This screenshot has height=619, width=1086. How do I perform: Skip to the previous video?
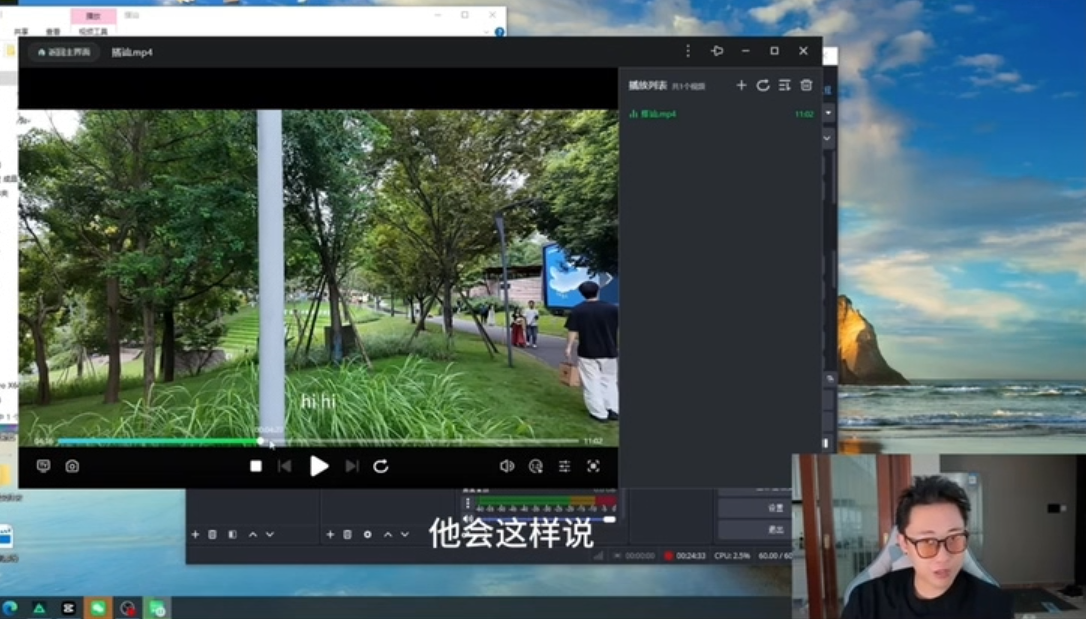pyautogui.click(x=285, y=466)
